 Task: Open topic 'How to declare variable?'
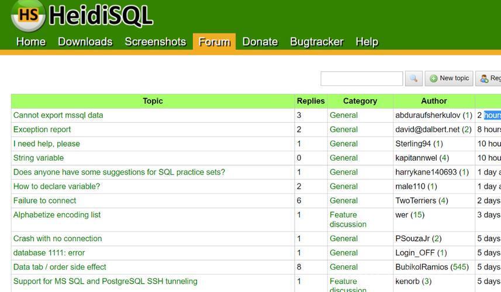click(57, 186)
